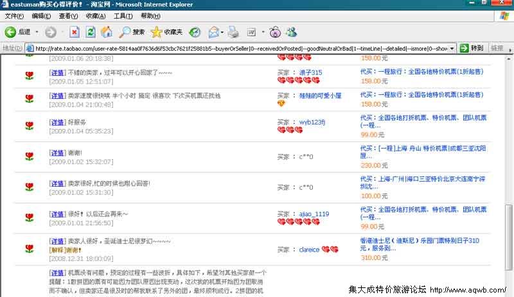Screen dimensions: 514x297
Task: Go to Home page icon
Action: click(x=107, y=32)
